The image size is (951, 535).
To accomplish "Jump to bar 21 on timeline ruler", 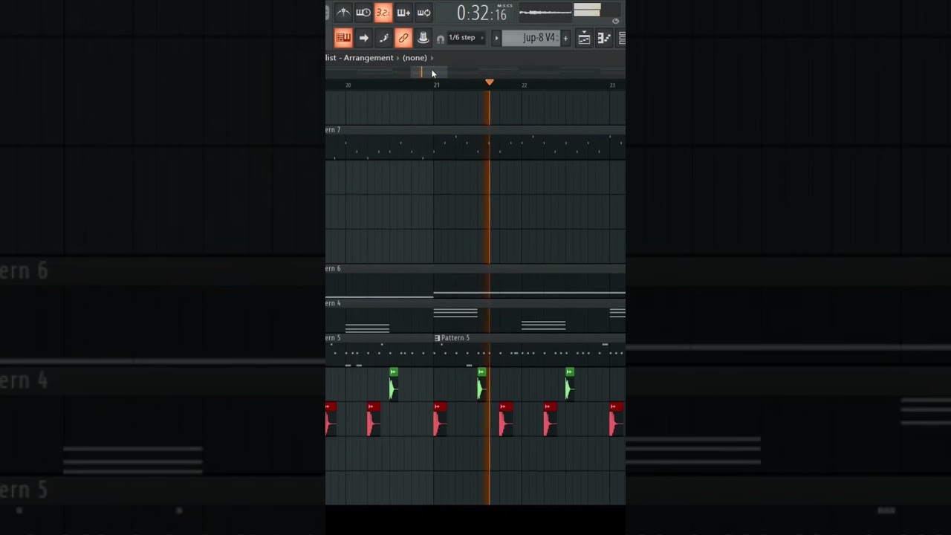I will 436,85.
